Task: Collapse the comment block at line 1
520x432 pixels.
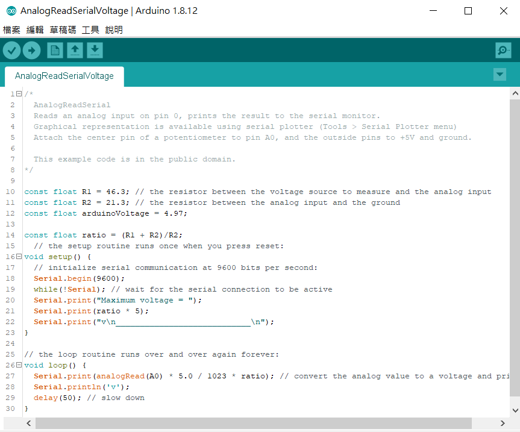Action: pos(19,94)
